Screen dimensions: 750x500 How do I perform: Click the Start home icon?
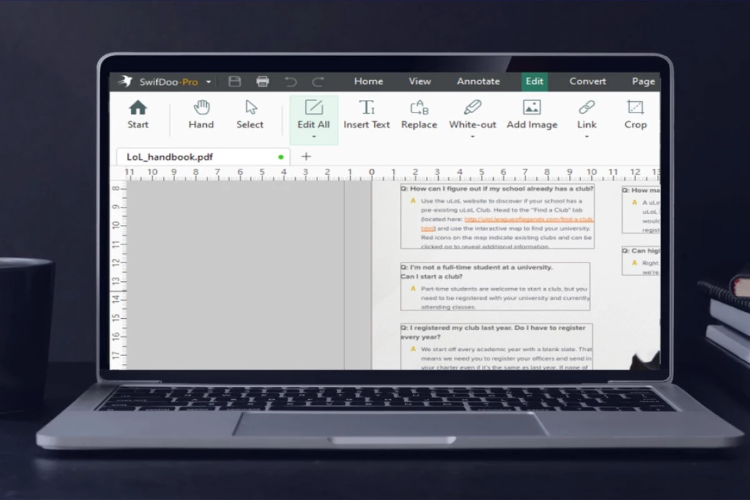[x=137, y=114]
